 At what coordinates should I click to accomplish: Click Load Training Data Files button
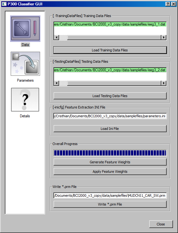(x=110, y=50)
